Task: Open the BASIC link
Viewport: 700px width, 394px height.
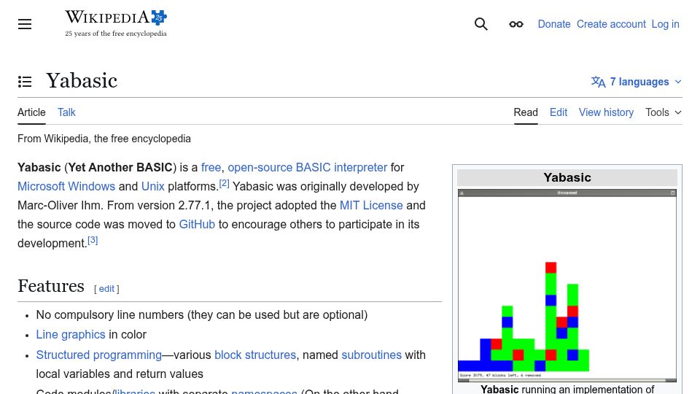Action: point(314,168)
